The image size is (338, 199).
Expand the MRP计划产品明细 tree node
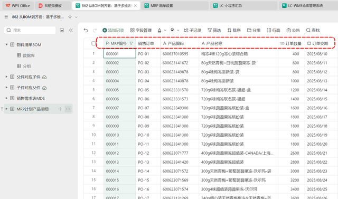[6, 109]
